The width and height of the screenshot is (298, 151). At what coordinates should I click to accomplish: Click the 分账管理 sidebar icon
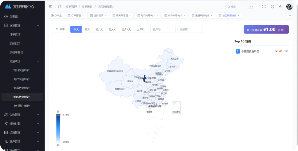[6, 115]
